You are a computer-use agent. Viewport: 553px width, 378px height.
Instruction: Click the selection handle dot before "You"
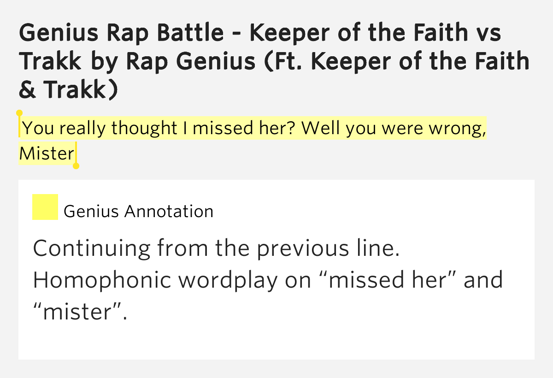point(19,112)
